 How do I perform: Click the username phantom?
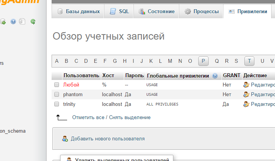[73, 95]
